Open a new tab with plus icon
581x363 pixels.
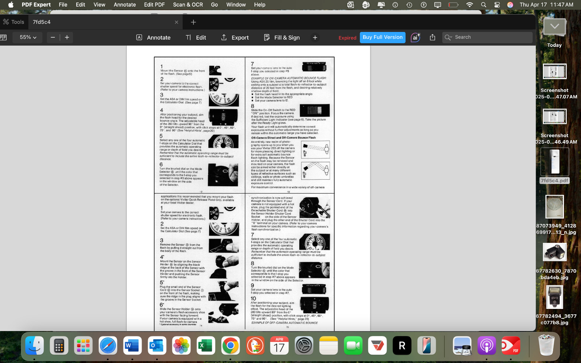click(193, 22)
